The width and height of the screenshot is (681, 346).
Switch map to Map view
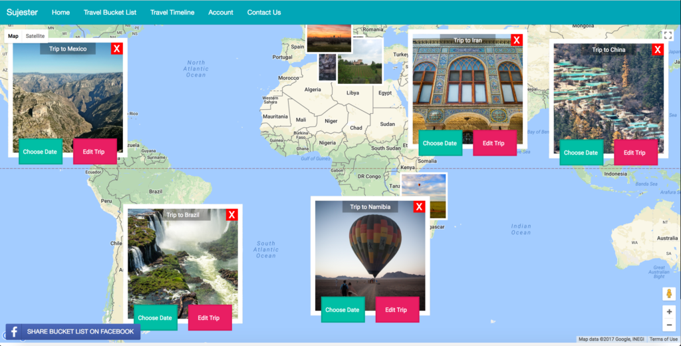coord(13,36)
